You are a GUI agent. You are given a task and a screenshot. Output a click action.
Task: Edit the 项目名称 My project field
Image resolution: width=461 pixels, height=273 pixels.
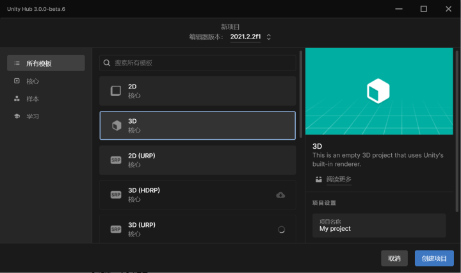[x=379, y=226]
